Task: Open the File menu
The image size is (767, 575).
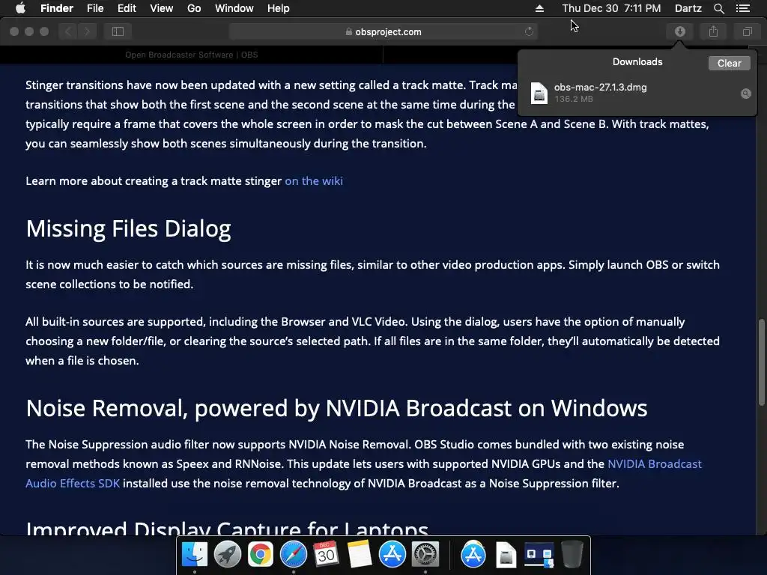Action: coord(95,8)
